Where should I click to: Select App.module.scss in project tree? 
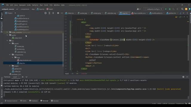pos(25,60)
